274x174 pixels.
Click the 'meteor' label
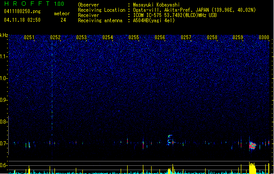[x=62, y=13]
